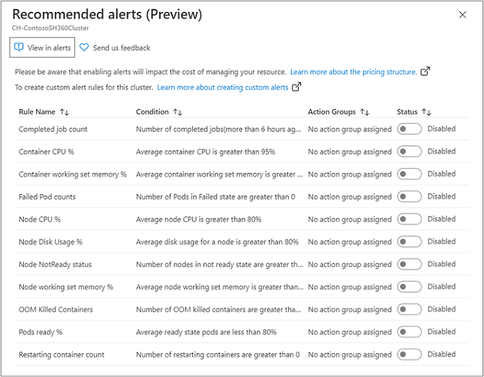Turn on Node Disk Usage % alert
The image size is (484, 377).
tap(409, 242)
